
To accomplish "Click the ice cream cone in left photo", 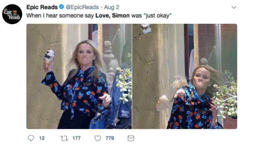I will tap(48, 59).
